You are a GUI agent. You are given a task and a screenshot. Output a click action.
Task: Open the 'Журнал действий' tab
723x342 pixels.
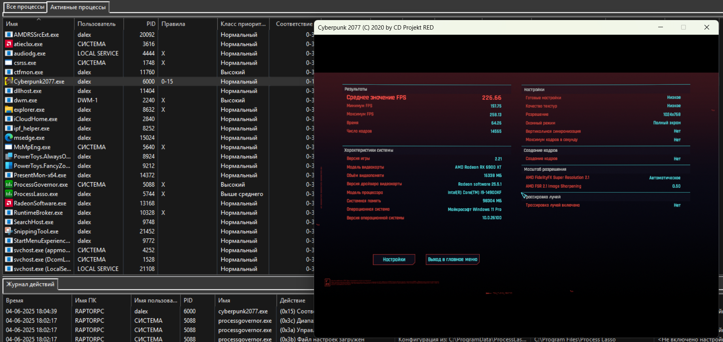pos(30,284)
